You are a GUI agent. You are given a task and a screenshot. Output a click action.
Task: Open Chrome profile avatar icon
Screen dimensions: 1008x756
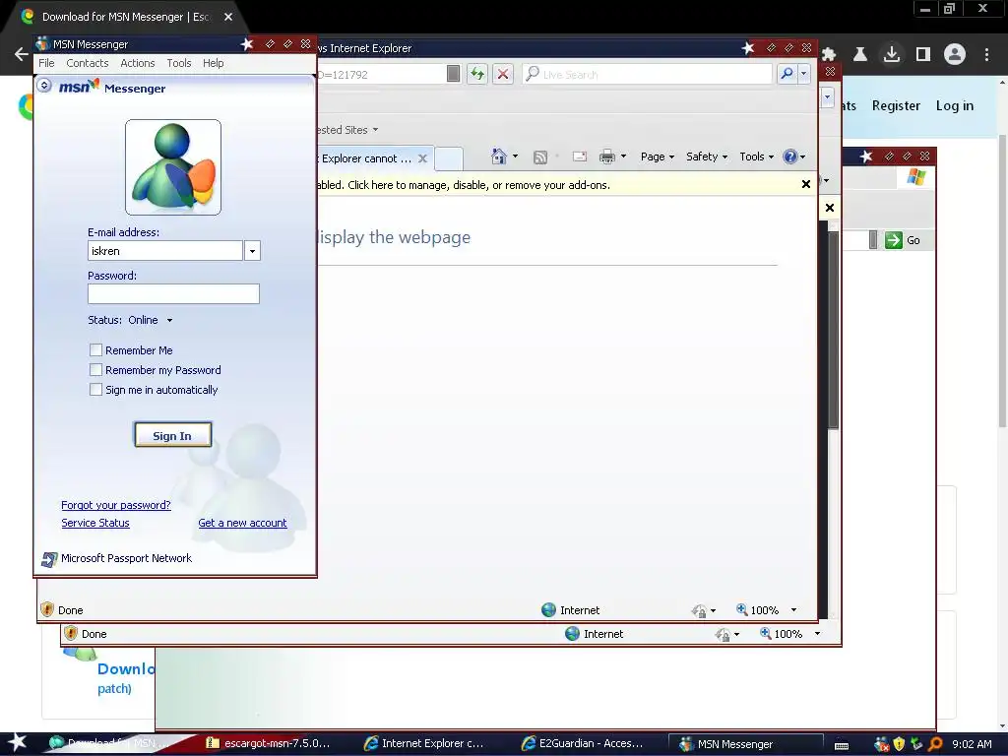click(x=955, y=54)
